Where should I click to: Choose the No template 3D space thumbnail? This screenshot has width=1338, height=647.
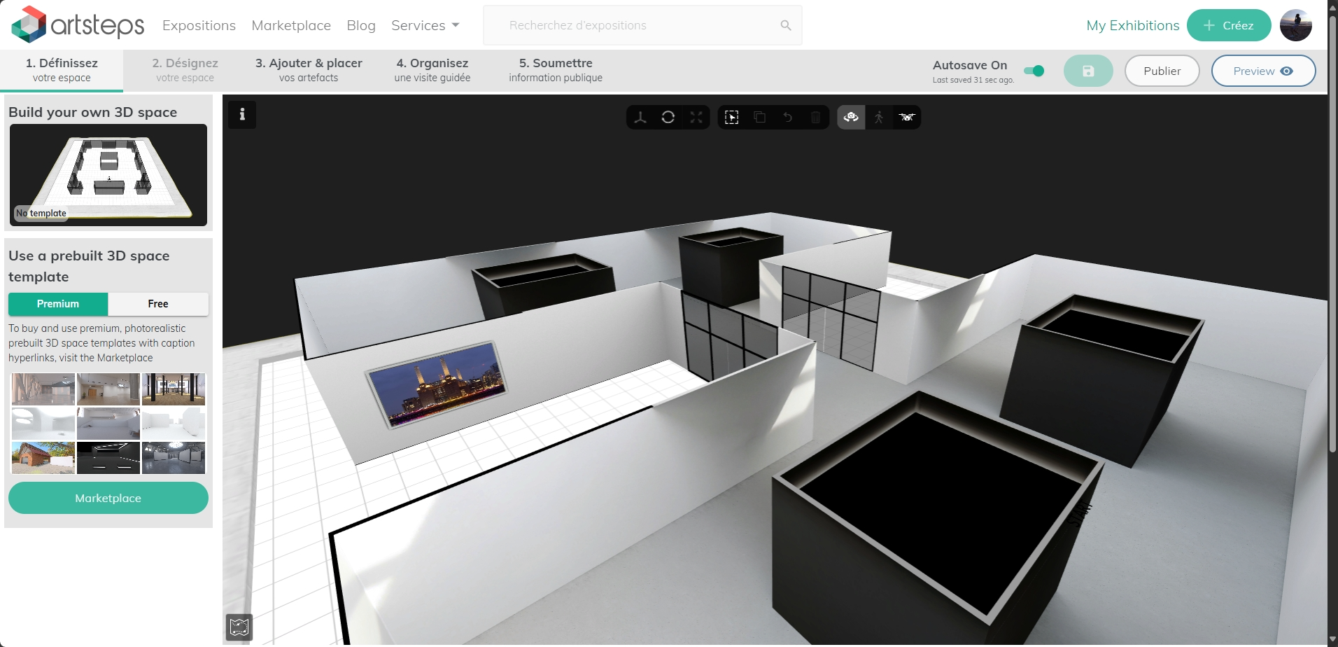click(x=108, y=175)
